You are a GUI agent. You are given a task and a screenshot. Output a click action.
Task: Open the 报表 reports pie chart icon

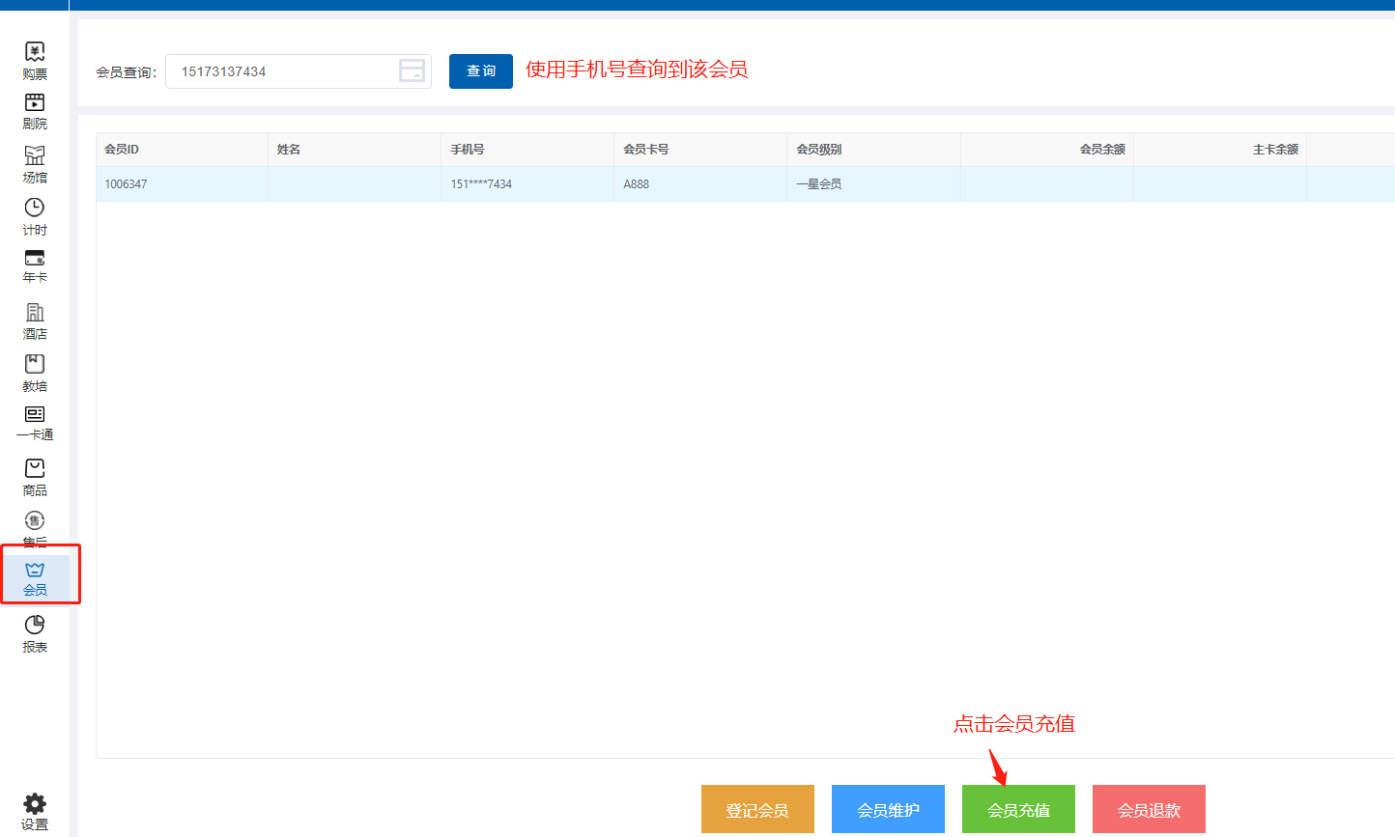35,626
